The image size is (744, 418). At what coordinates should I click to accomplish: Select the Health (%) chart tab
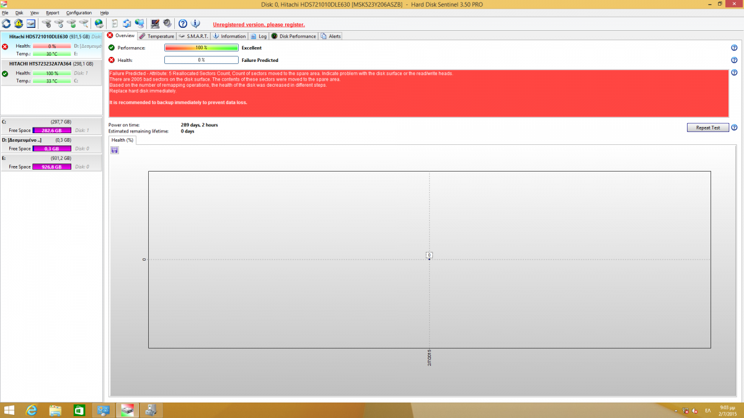122,140
